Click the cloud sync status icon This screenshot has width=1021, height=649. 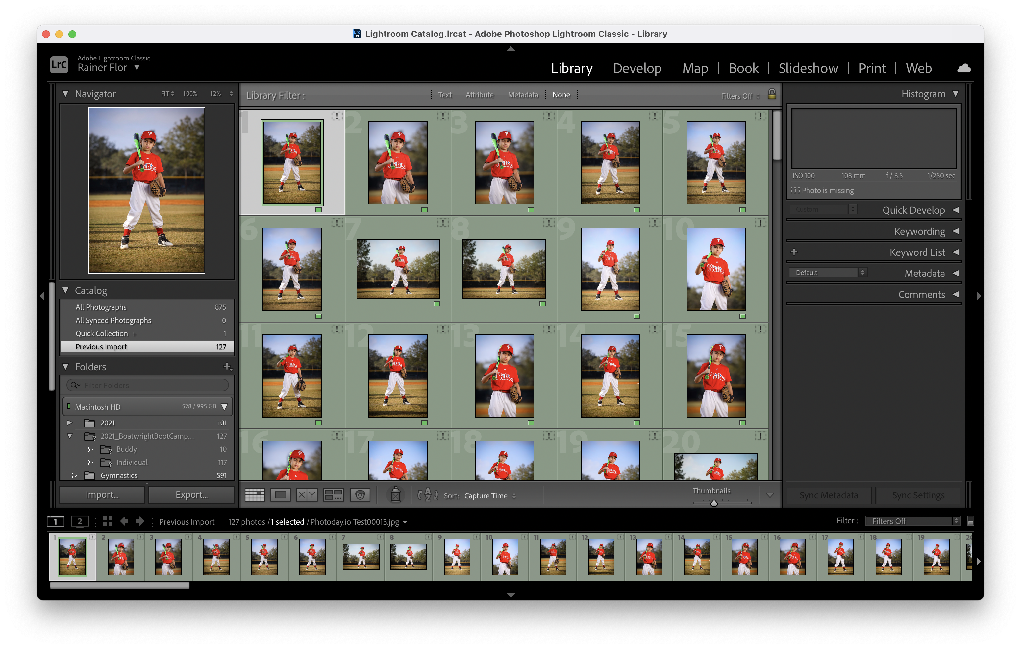coord(963,68)
